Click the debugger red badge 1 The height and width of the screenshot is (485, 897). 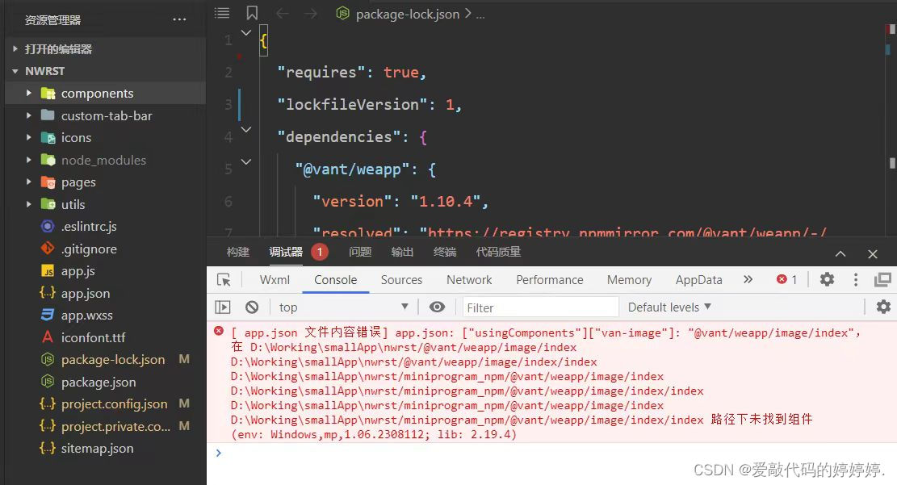point(320,252)
